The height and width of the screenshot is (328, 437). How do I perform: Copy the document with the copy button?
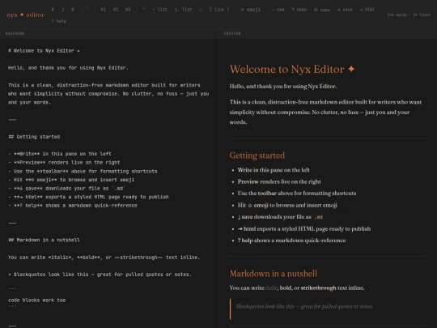322,10
